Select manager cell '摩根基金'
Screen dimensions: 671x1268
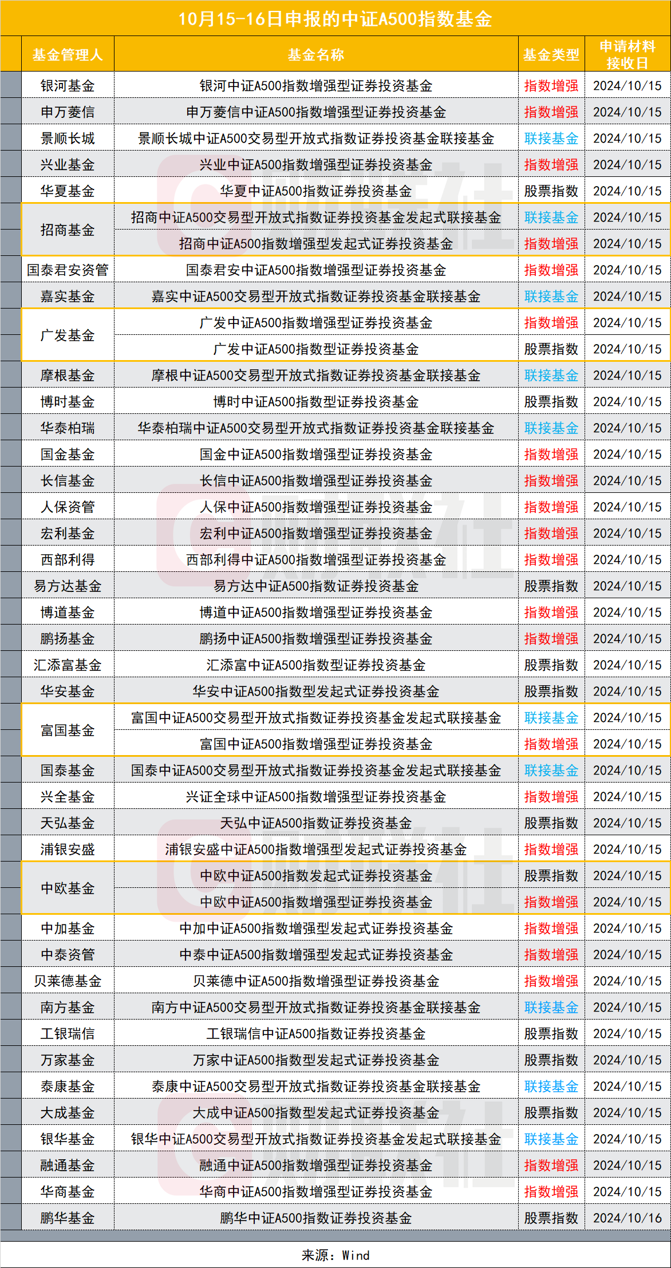(68, 375)
